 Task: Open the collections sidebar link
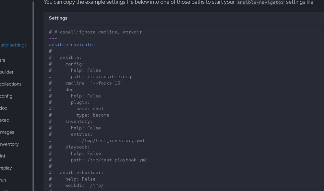click(x=11, y=84)
